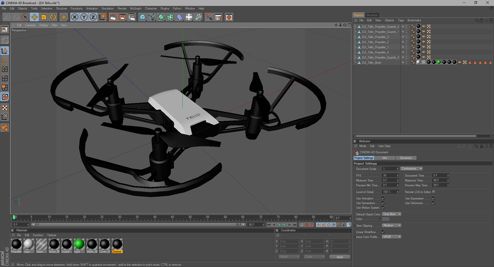Open the Centimeters unit dropdown

(x=412, y=169)
